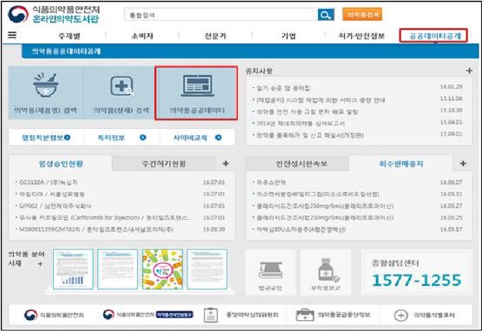482x334 pixels.
Task: Expand 공지사항 list with plus sign
Action: pos(469,71)
